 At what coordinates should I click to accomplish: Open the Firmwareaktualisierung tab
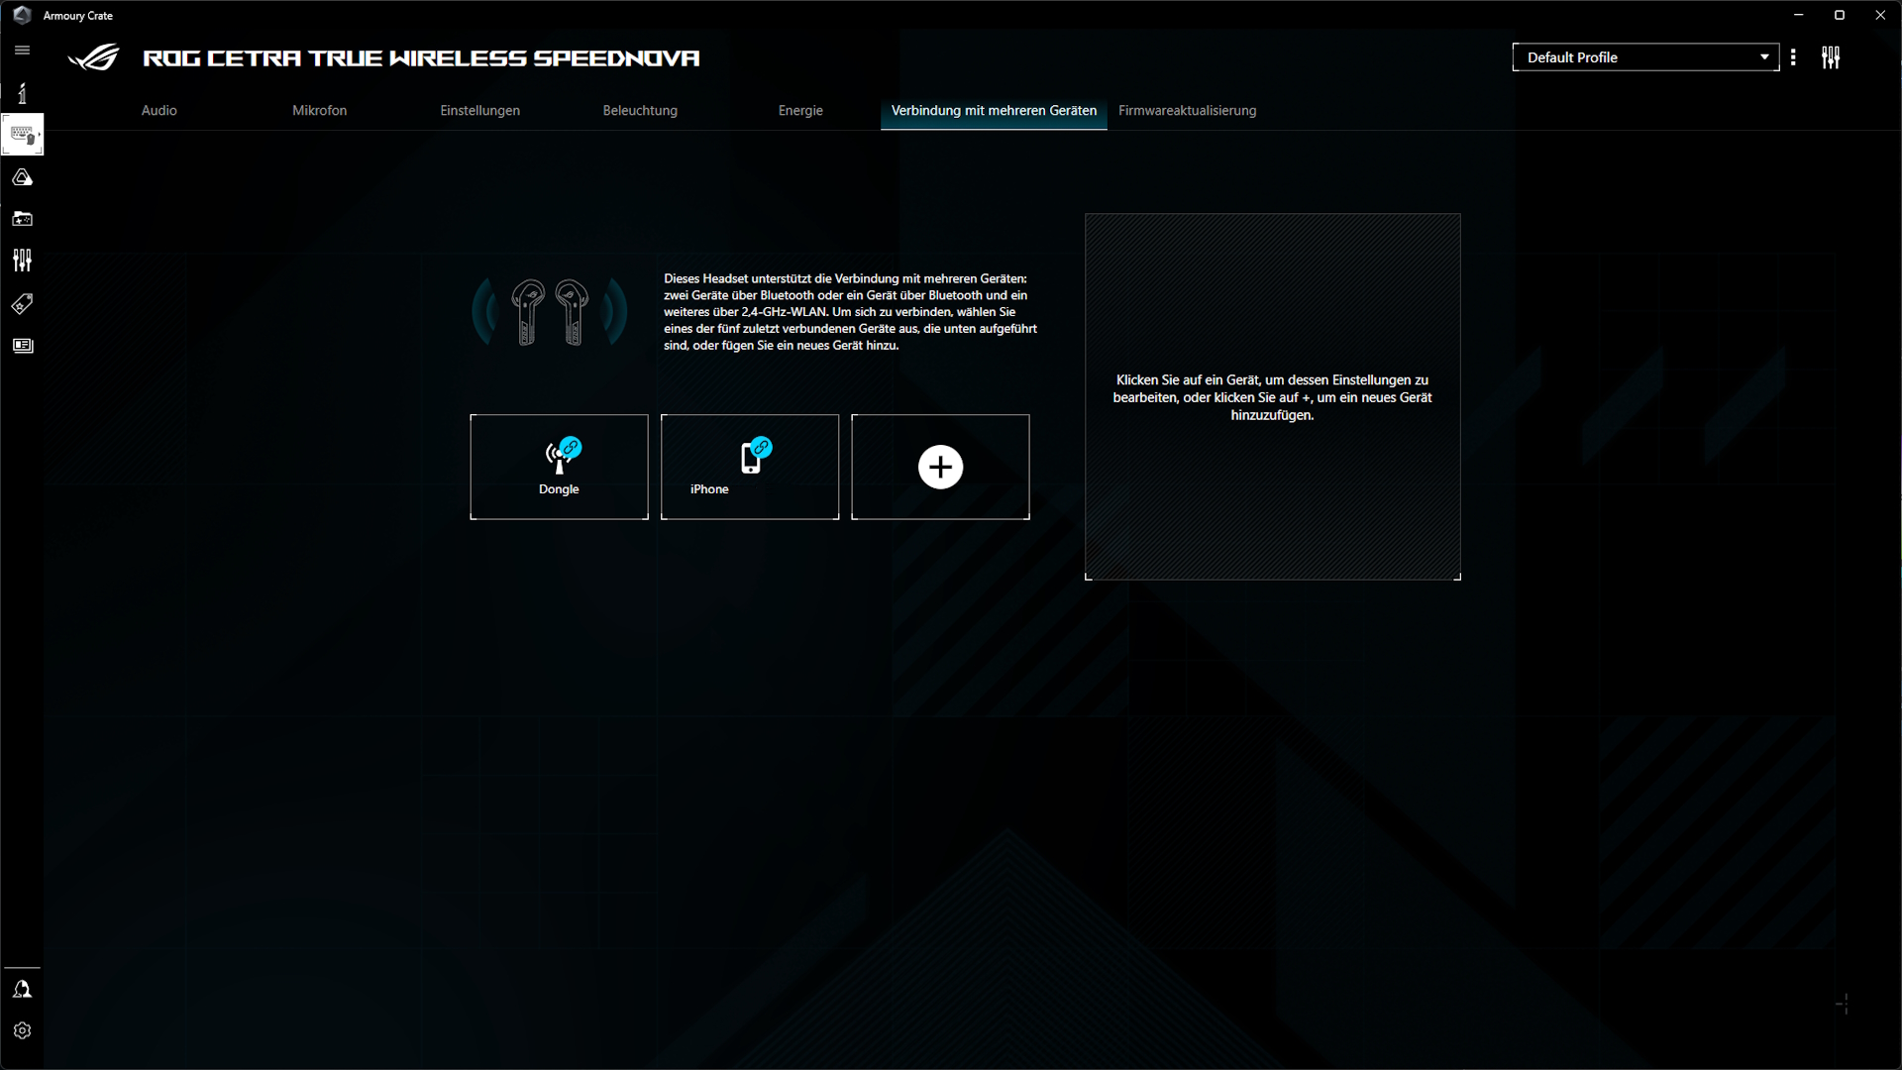pyautogui.click(x=1187, y=110)
